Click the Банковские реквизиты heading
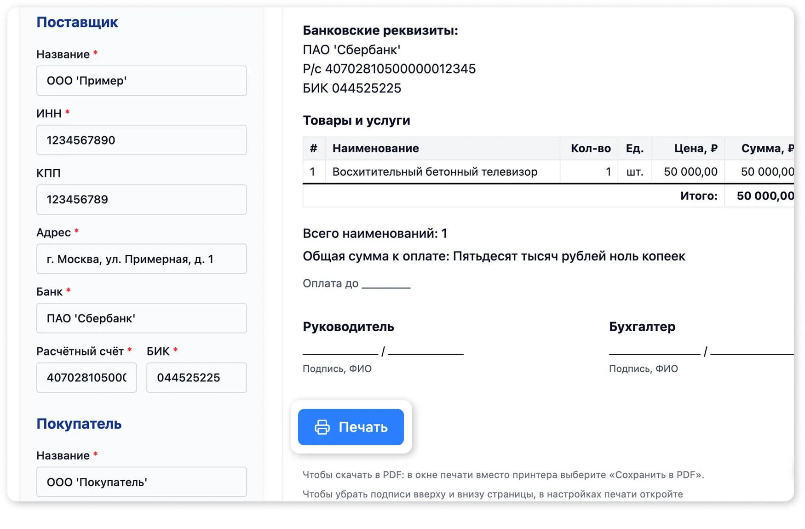The height and width of the screenshot is (529, 805). coord(380,30)
